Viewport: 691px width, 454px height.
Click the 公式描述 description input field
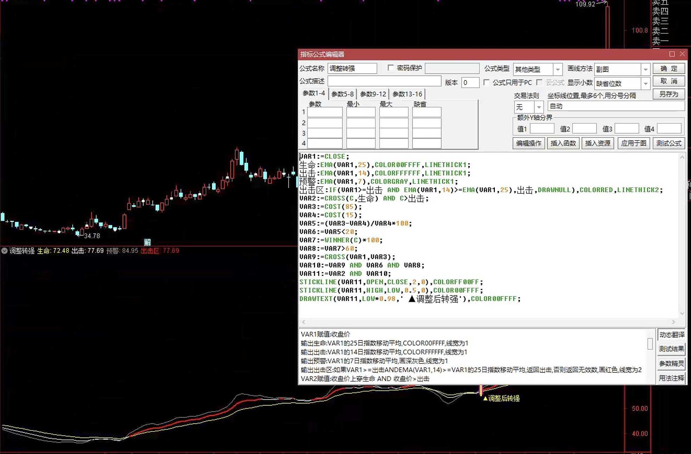coord(384,81)
